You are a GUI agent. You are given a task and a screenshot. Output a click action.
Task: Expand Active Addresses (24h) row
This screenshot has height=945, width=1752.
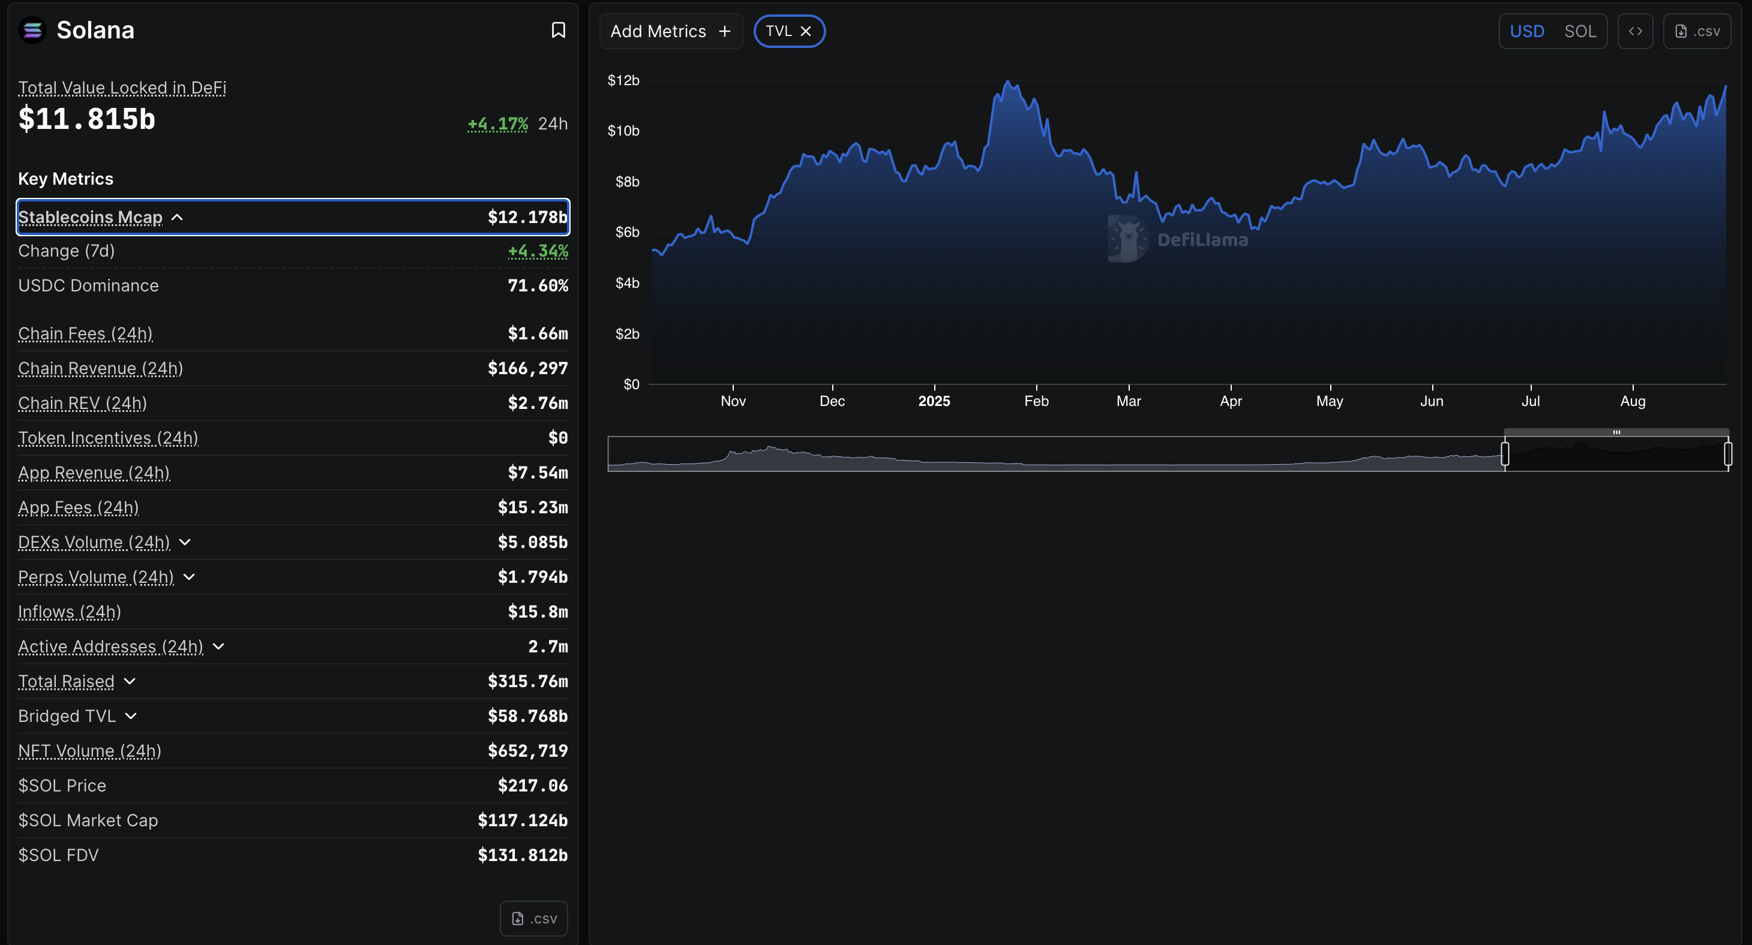218,646
